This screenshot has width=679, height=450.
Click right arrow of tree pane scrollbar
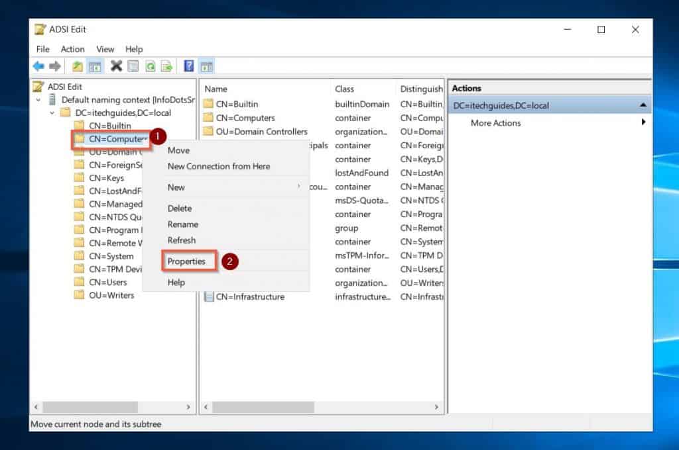click(x=188, y=407)
